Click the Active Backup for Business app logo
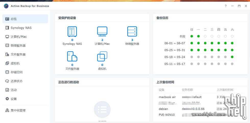The height and width of the screenshot is (123, 250). click(6, 6)
